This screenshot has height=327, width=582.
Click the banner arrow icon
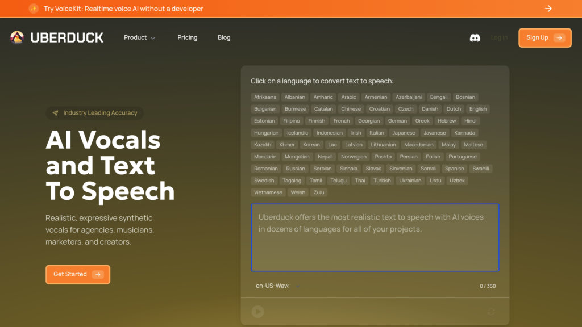[548, 9]
